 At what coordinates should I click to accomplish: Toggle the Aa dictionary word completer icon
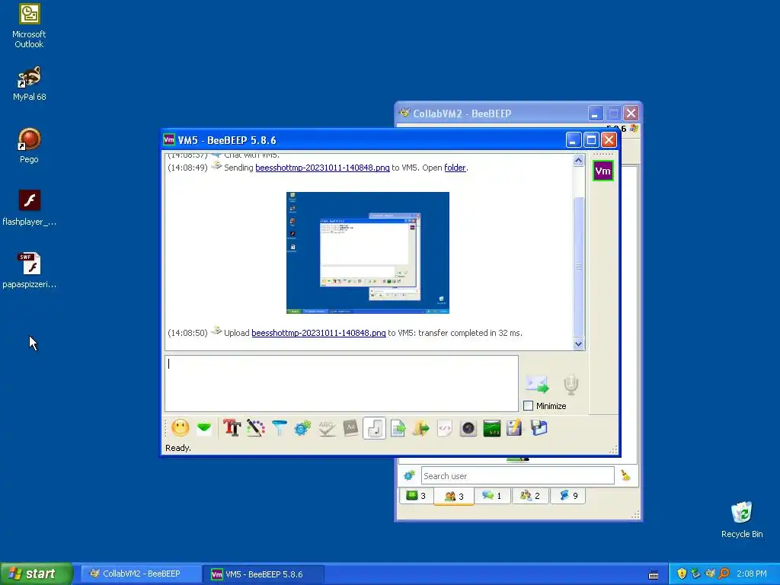pyautogui.click(x=350, y=428)
